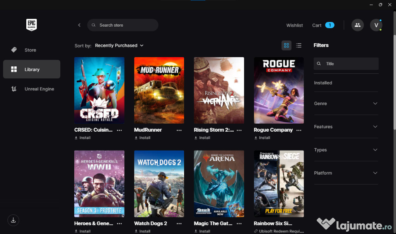Click Ubisoft Redeem Required link for Rainbow Six

coord(279,231)
